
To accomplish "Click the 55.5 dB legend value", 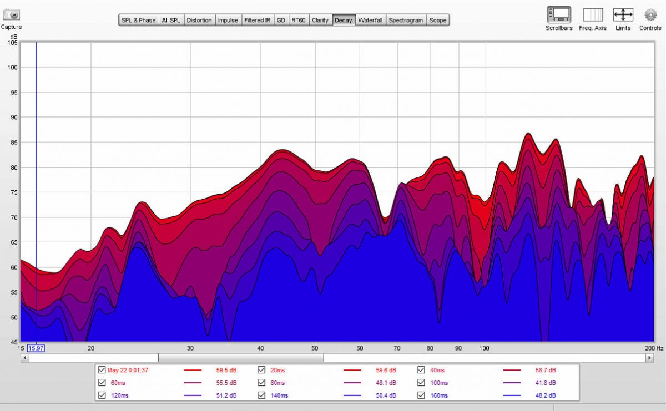I will pos(226,383).
